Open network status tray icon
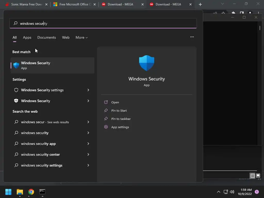 coord(226,192)
